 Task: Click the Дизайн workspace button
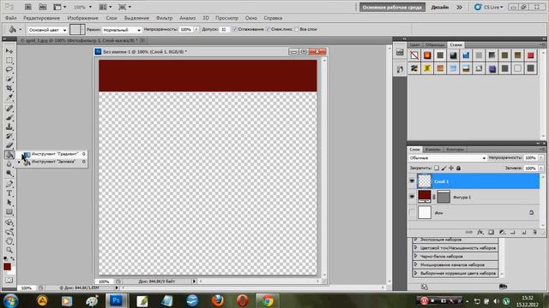[440, 7]
